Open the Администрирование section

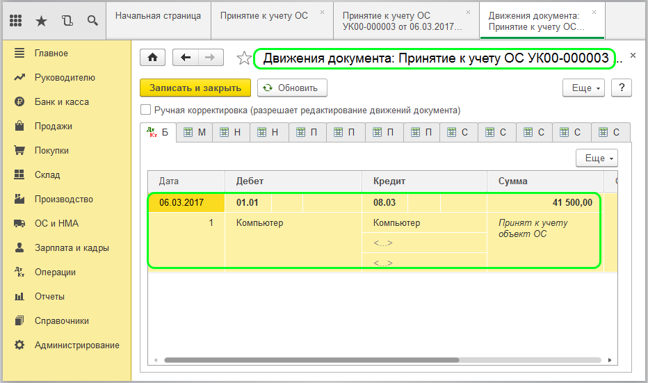[x=77, y=345]
